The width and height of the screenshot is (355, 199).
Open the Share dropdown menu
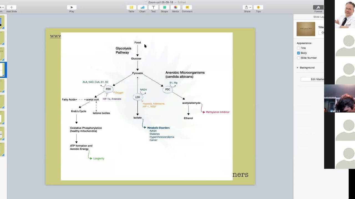[247, 7]
